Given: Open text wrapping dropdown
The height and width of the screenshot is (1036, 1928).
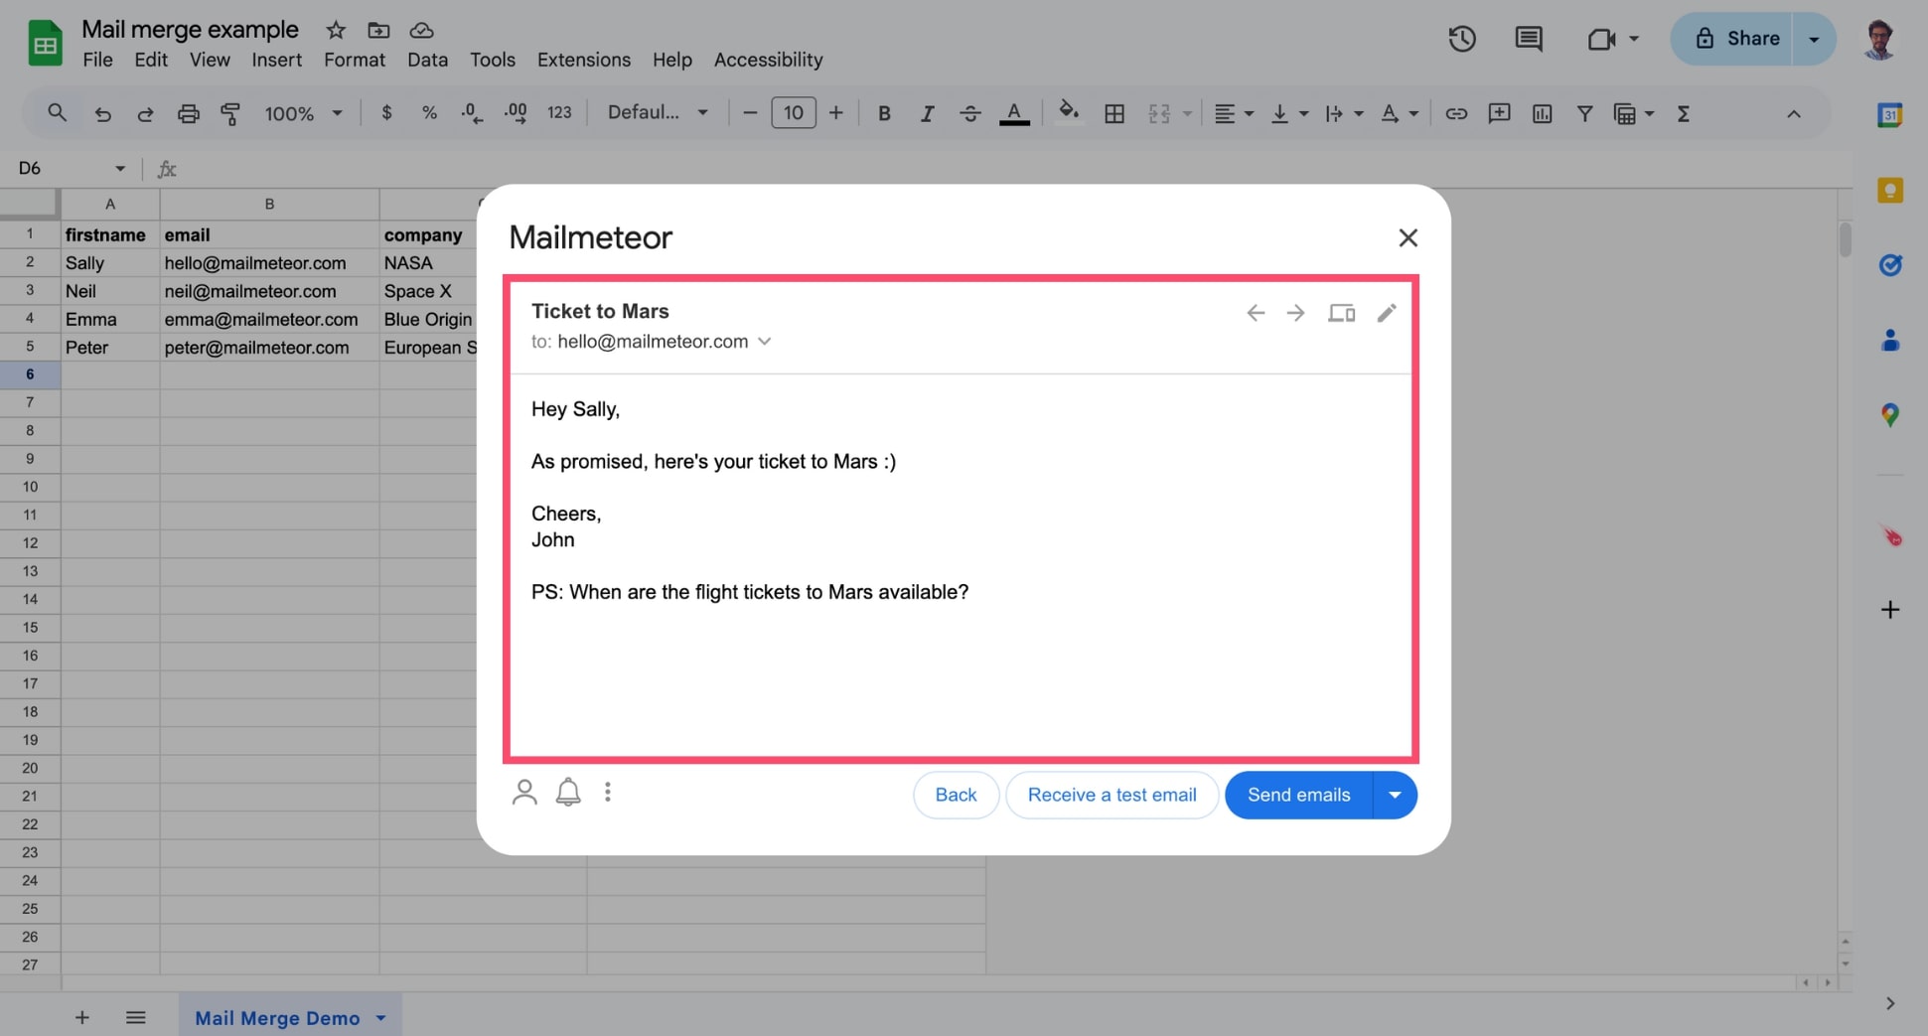Looking at the screenshot, I should (1344, 113).
